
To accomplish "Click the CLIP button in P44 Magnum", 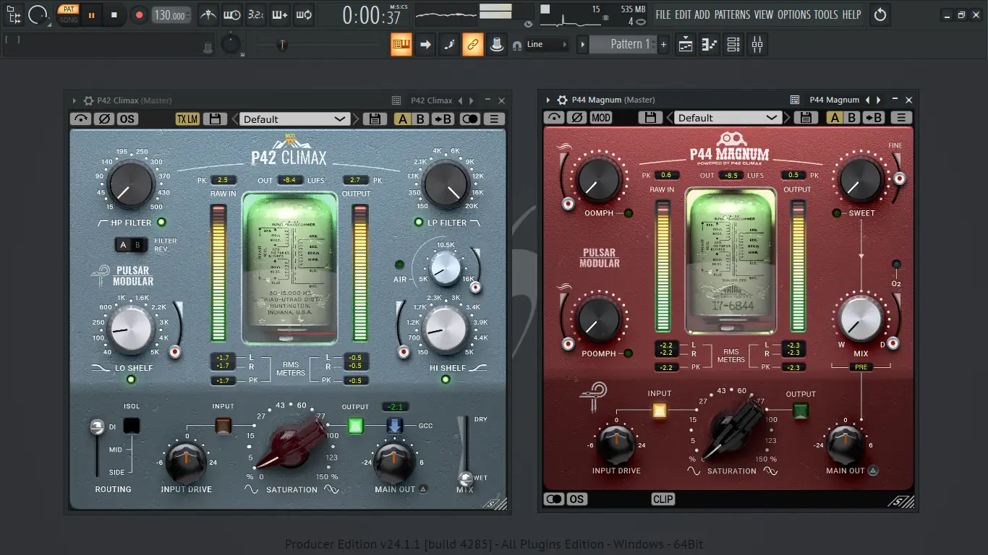I will pyautogui.click(x=663, y=499).
